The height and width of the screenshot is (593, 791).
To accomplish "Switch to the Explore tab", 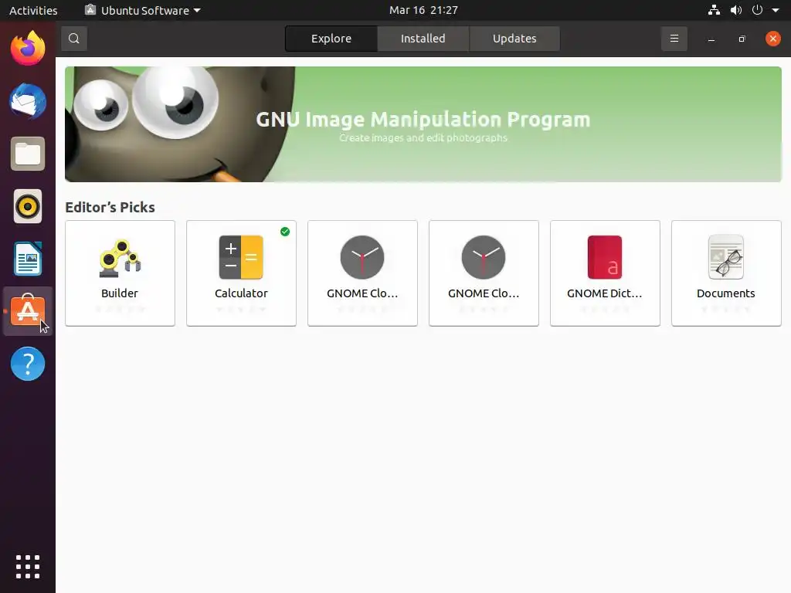I will pyautogui.click(x=331, y=39).
